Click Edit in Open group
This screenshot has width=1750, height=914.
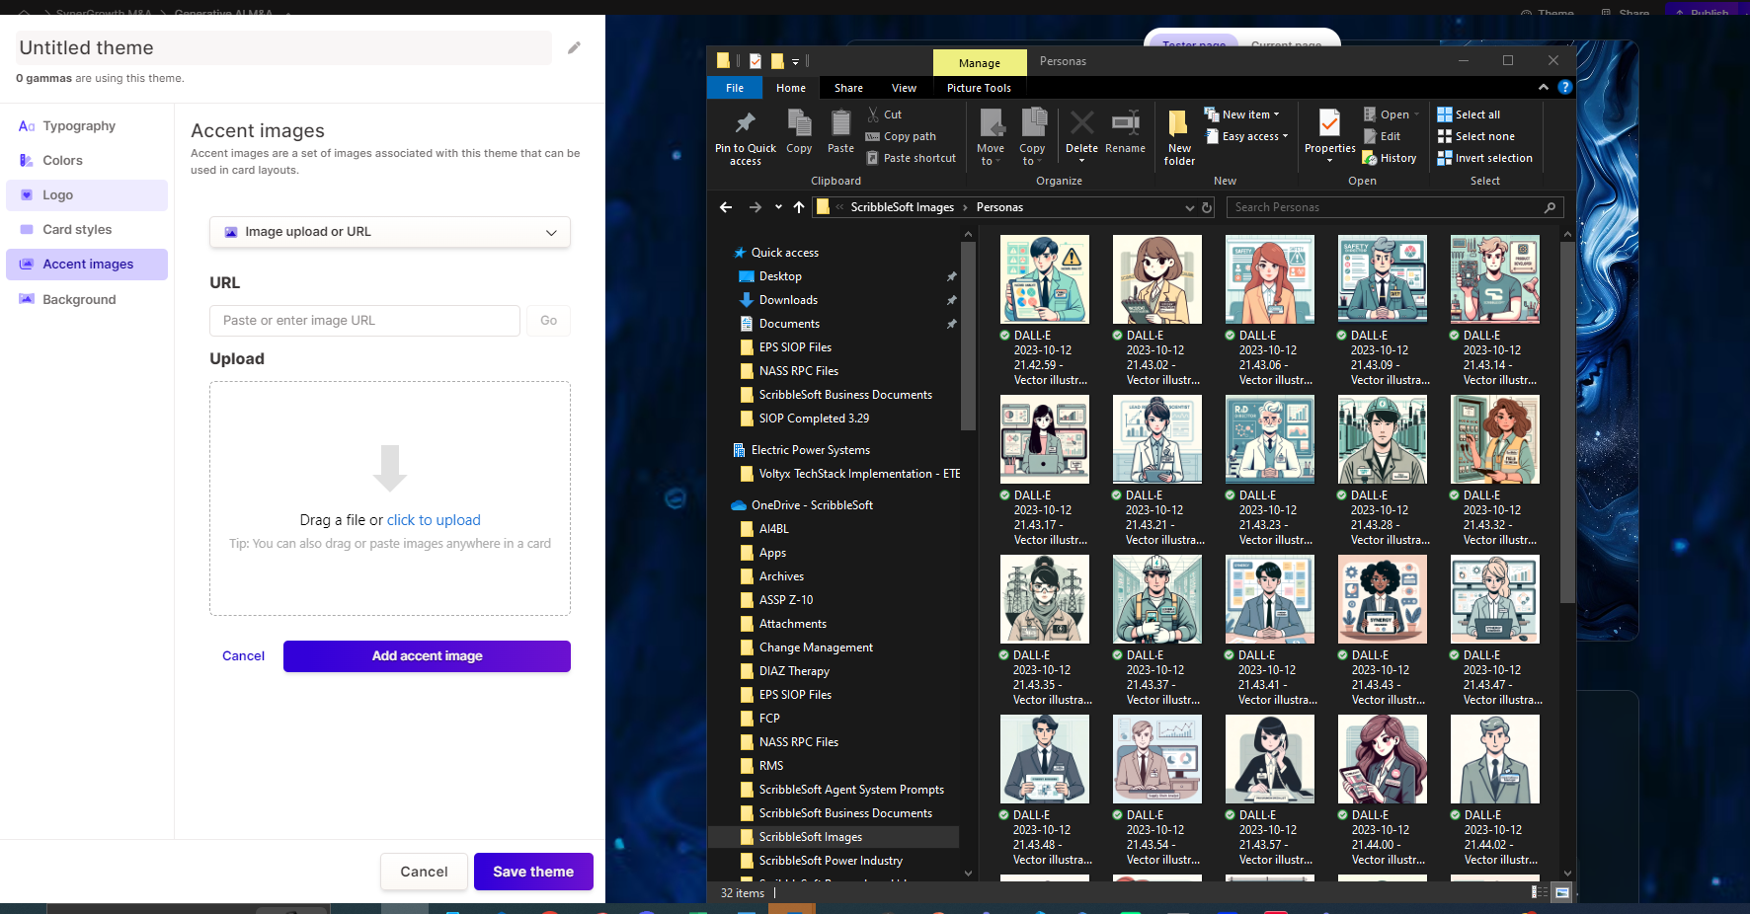coord(1383,136)
